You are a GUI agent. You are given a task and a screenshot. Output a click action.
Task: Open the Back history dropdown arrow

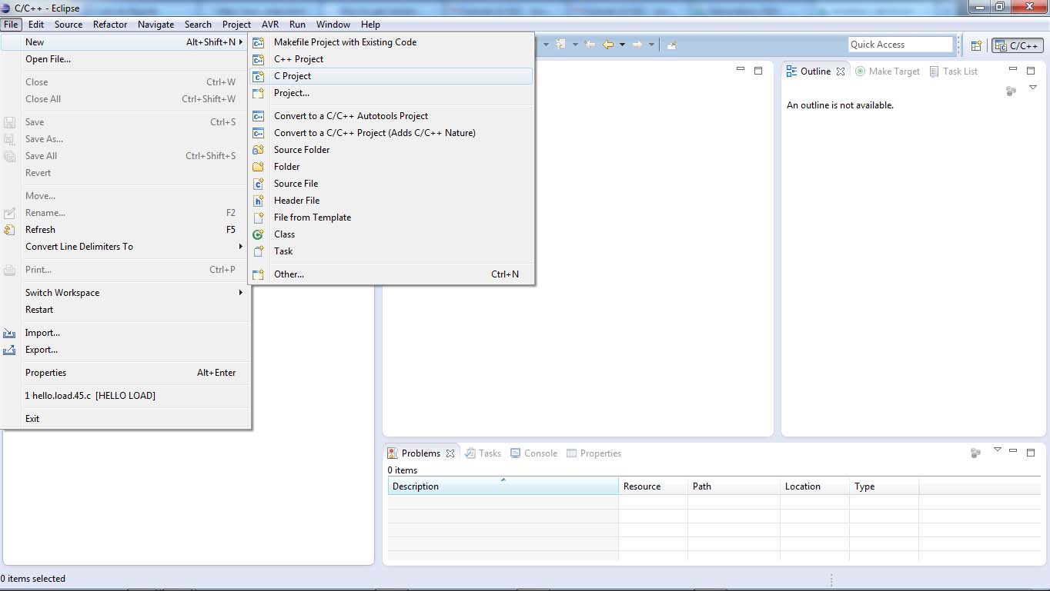(622, 45)
